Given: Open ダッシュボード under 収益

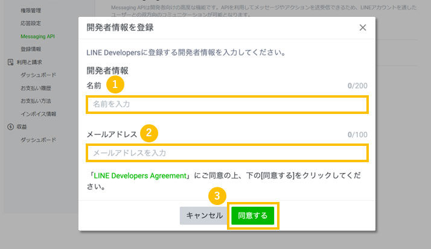Looking at the screenshot, I should 38,140.
